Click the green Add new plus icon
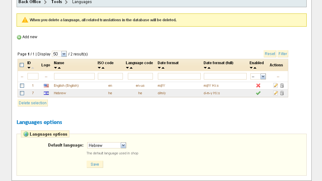The width and height of the screenshot is (322, 181). (19, 37)
